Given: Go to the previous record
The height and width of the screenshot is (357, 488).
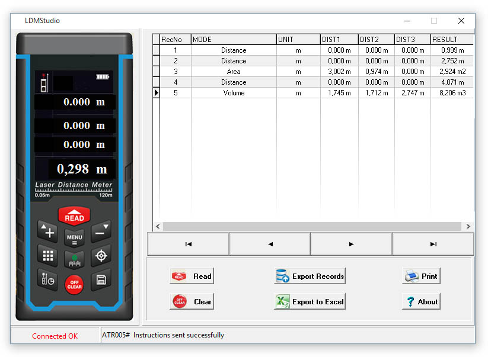Looking at the screenshot, I should 270,244.
